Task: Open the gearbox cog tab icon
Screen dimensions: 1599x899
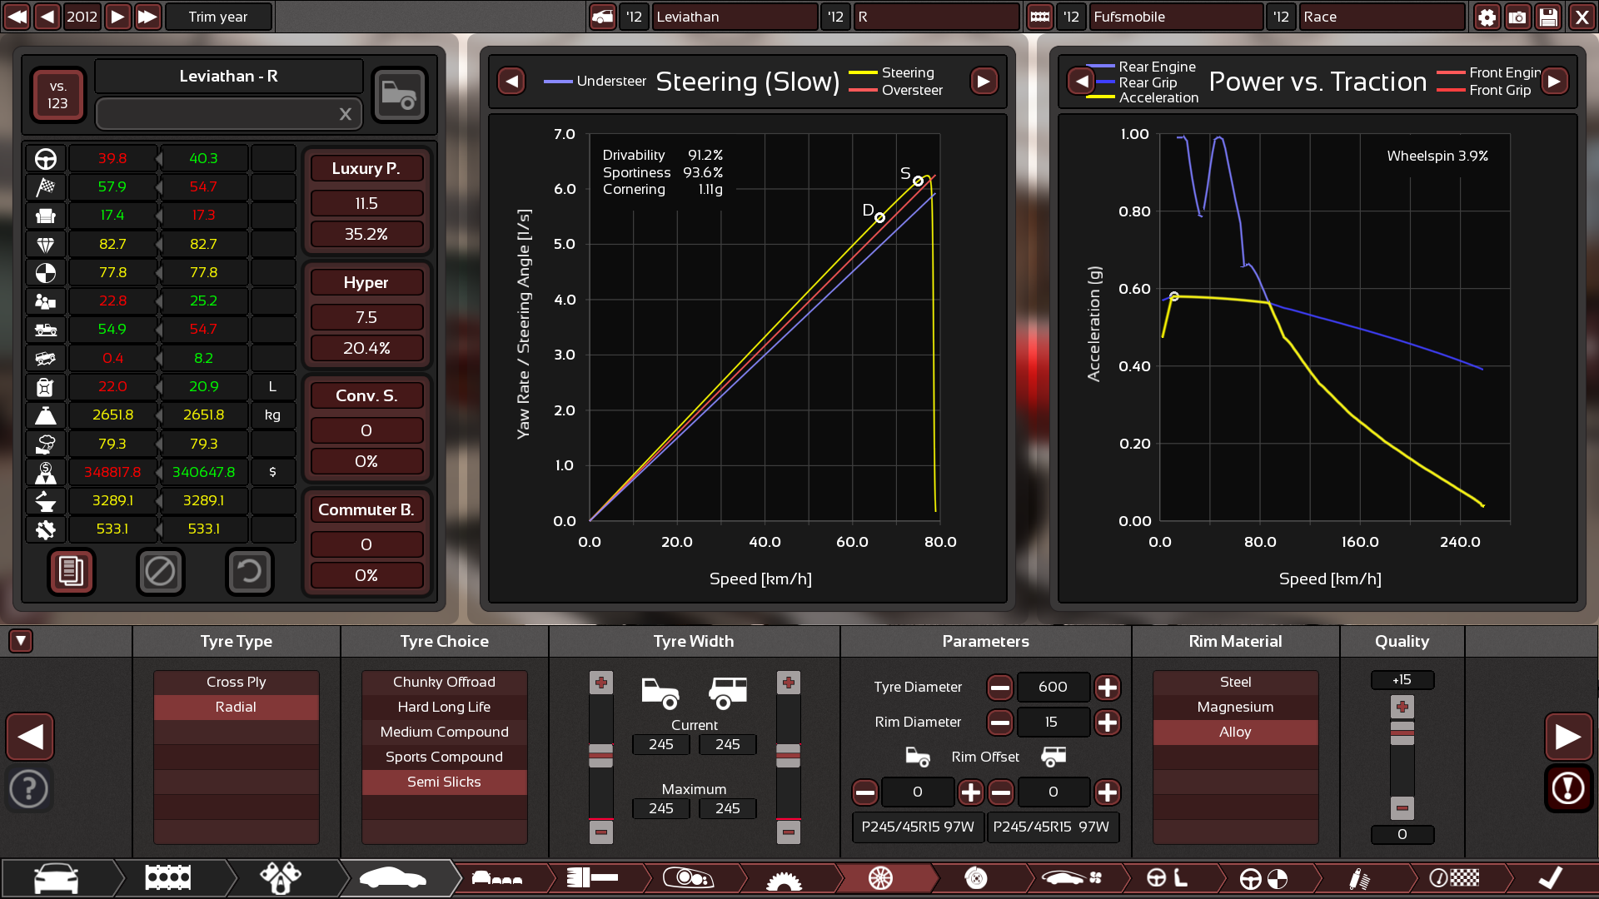Action: coord(784,878)
